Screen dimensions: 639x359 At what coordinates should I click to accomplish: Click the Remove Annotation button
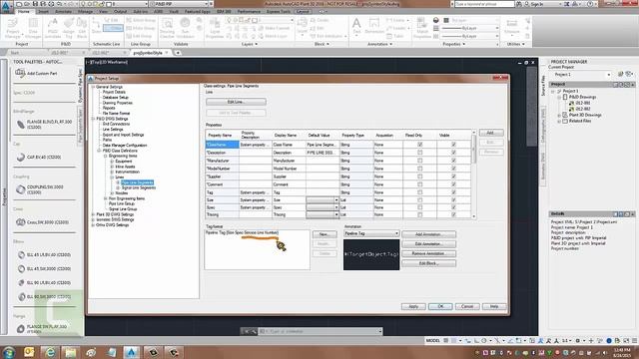coord(428,253)
